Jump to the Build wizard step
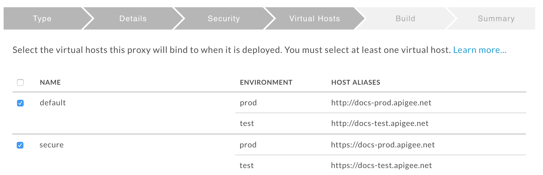Viewport: 543px width, 175px height. pyautogui.click(x=405, y=19)
